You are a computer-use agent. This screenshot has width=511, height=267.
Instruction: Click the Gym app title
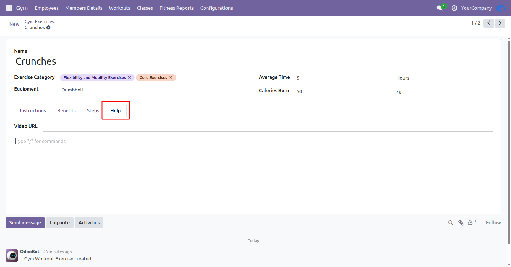click(x=22, y=8)
